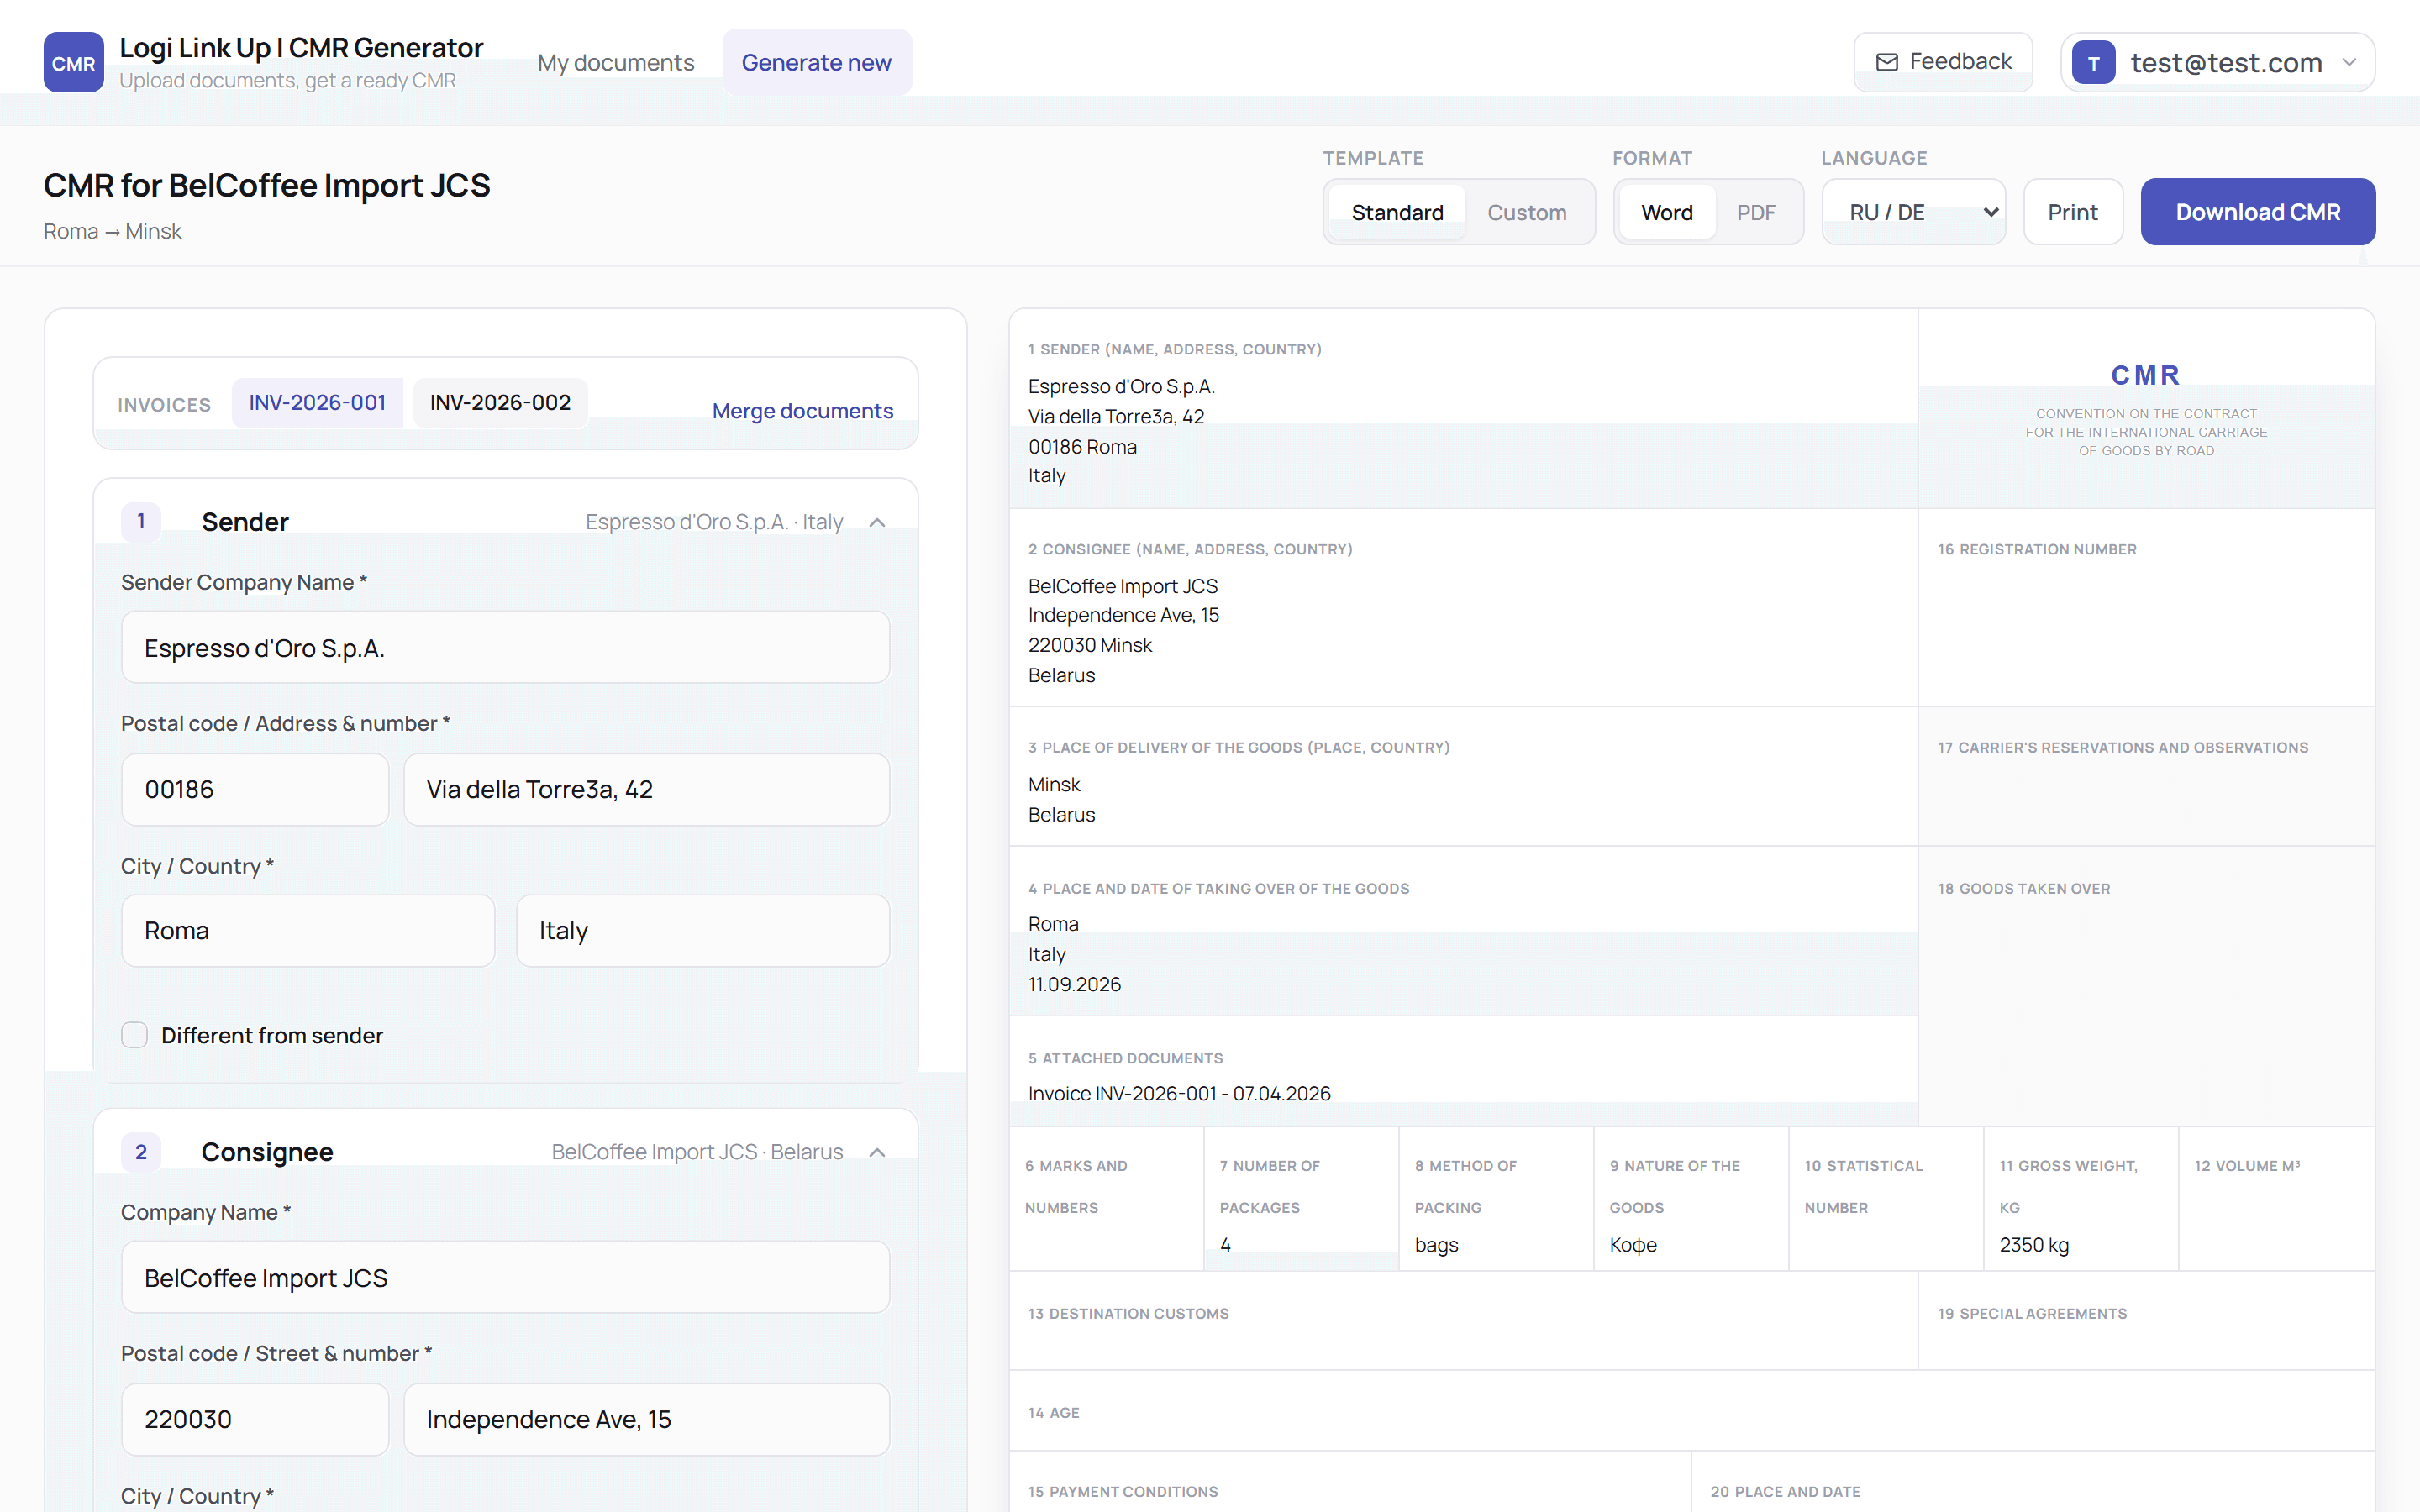This screenshot has width=2420, height=1512.
Task: Edit consignee postal code 220030 field
Action: point(255,1420)
